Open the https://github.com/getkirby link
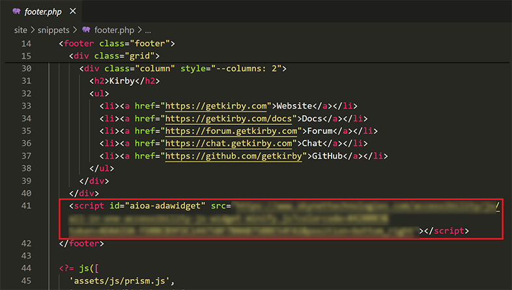Screen dimensions: 512x290 tap(233, 156)
